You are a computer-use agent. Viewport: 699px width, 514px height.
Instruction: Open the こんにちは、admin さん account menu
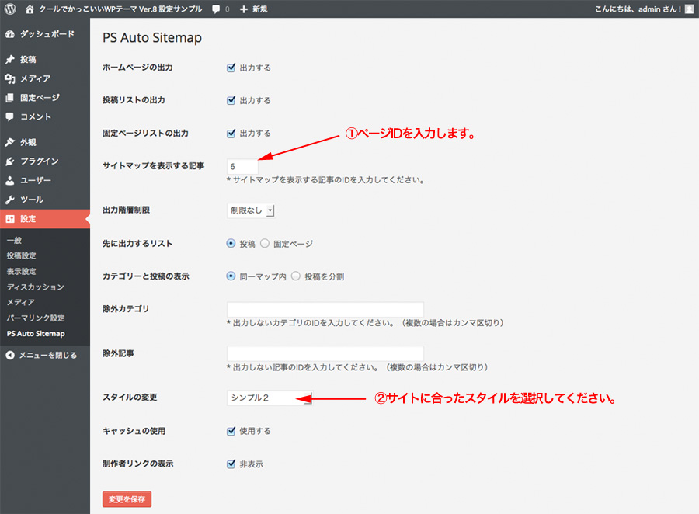coord(638,9)
